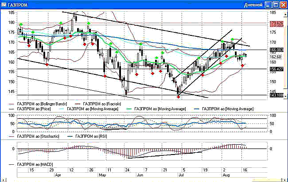The height and width of the screenshot is (182, 288).
Task: Maximize the ГАЗПРОМ chart window
Action: tap(276, 5)
